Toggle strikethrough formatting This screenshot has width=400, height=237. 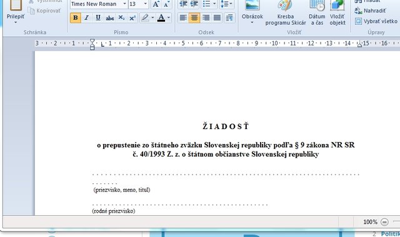point(110,18)
